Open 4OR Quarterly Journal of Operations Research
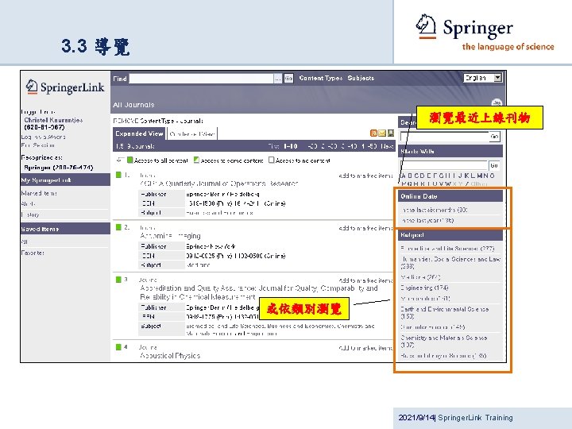This screenshot has width=572, height=429. click(219, 184)
